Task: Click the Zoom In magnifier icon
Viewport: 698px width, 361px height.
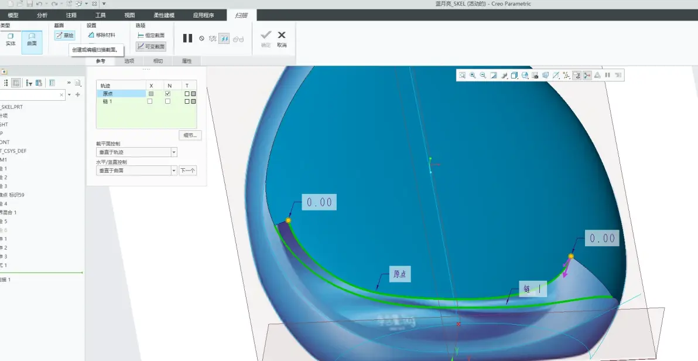Action: [x=473, y=76]
